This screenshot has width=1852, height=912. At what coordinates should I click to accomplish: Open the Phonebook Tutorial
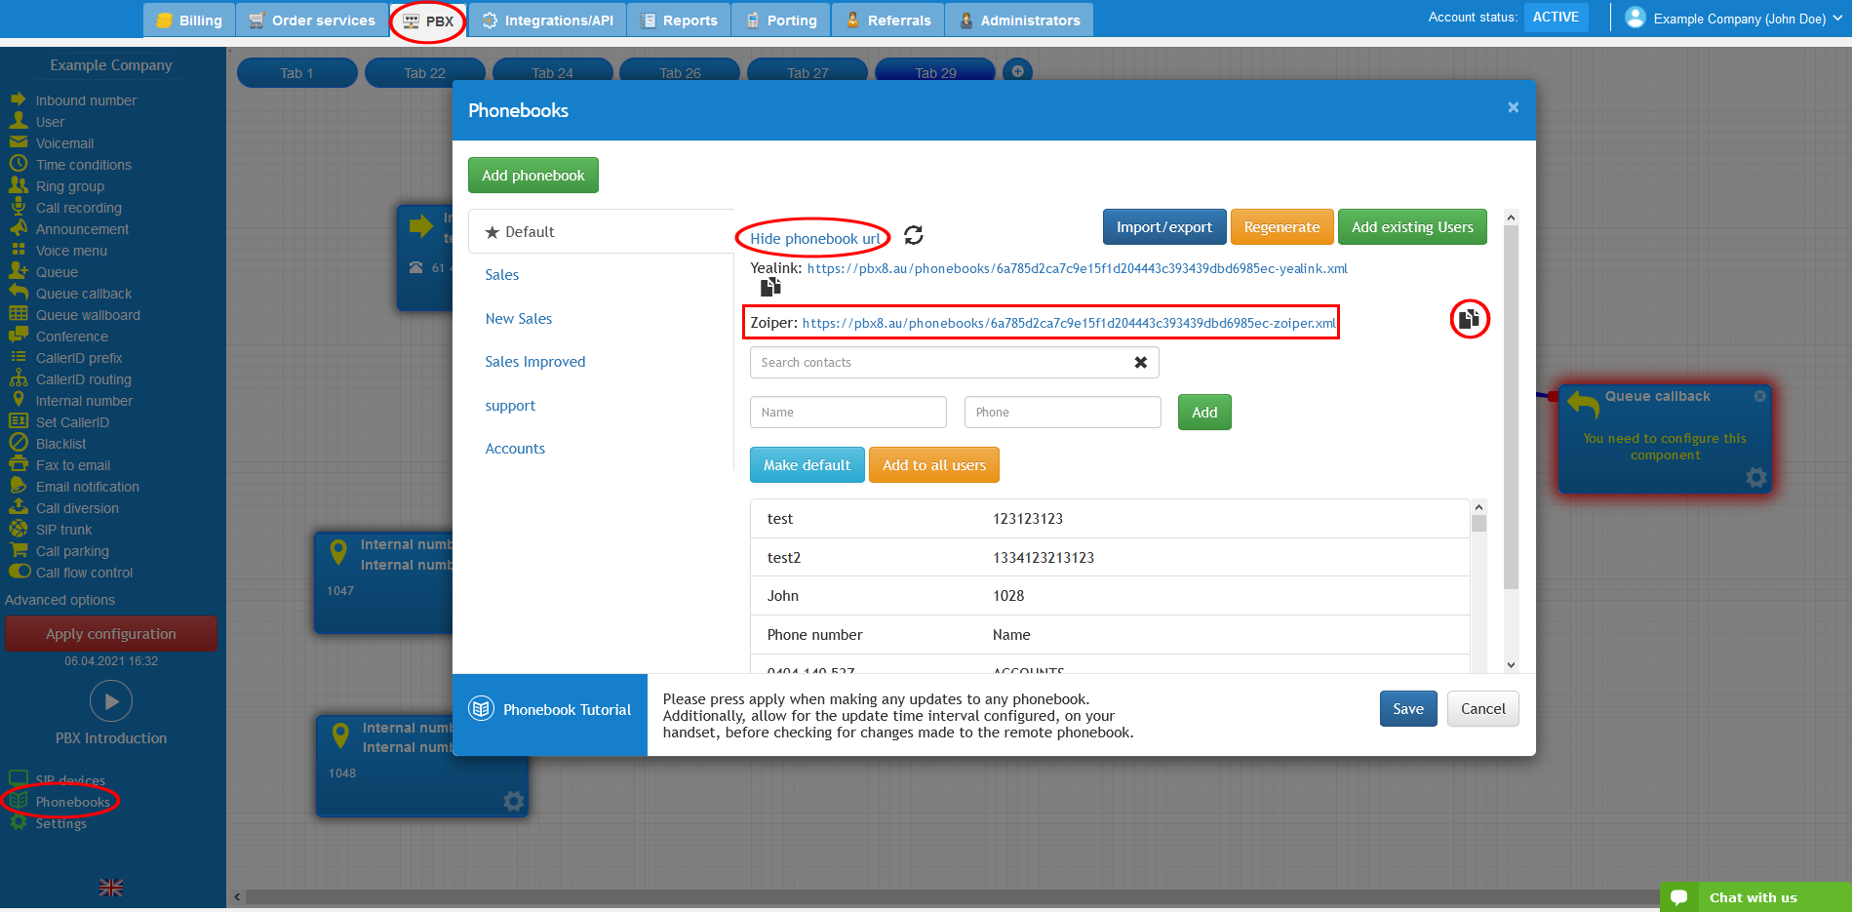pos(549,709)
